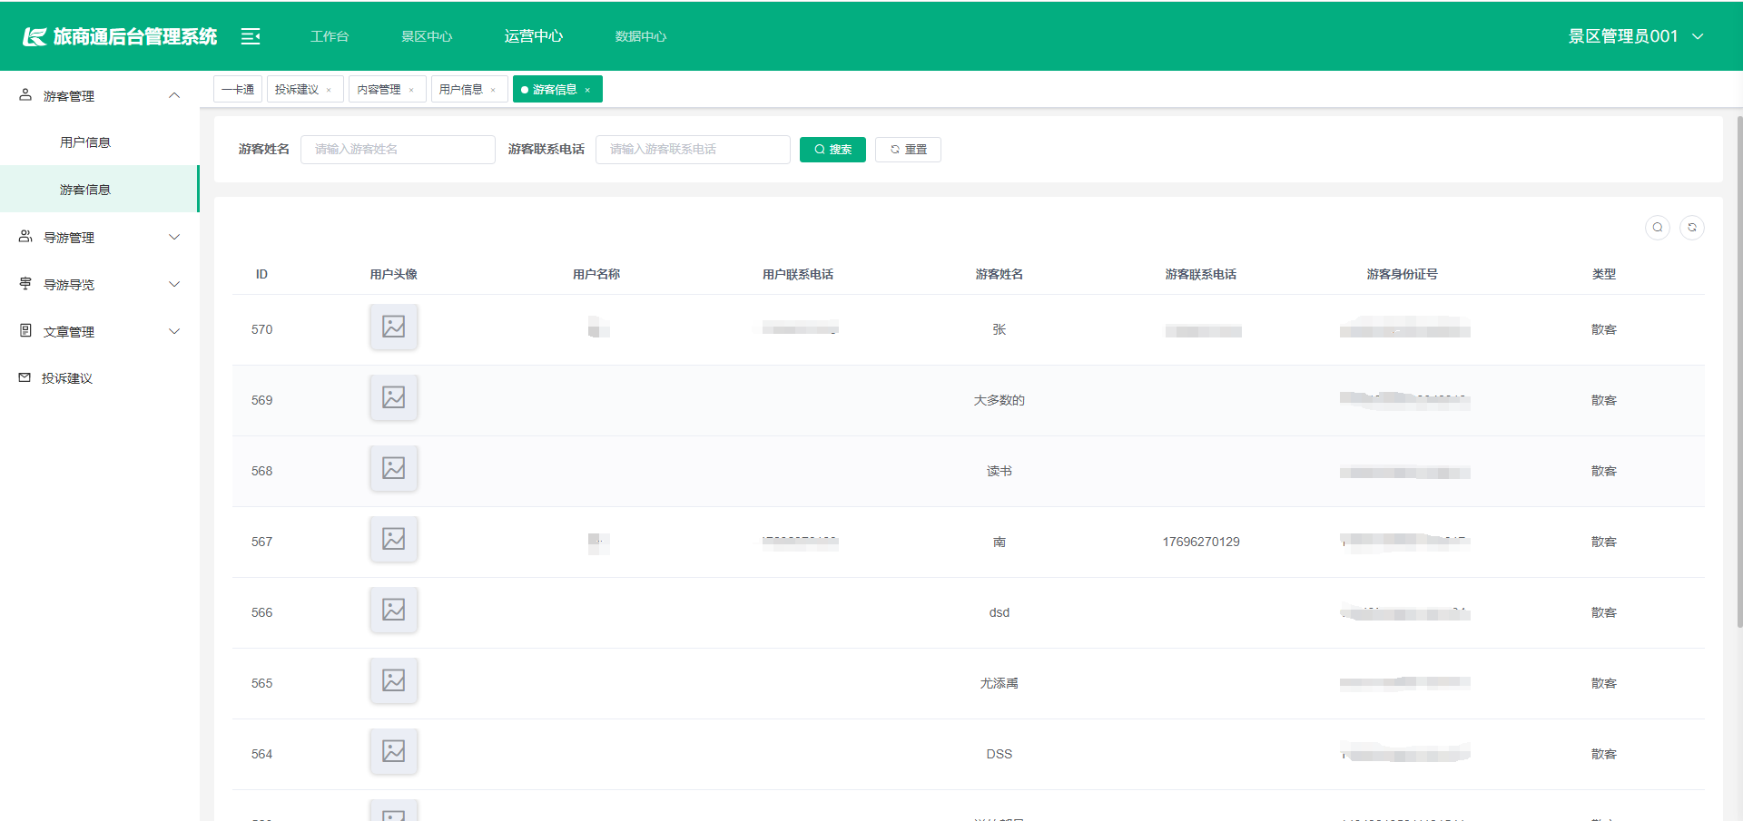Close the 投诉建议 tab
The image size is (1743, 821).
pos(329,90)
